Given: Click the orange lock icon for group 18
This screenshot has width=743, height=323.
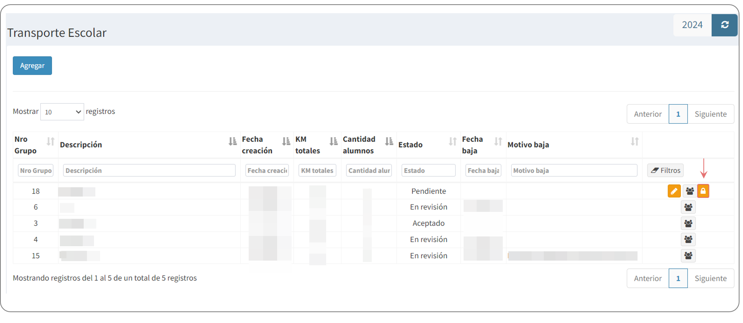Looking at the screenshot, I should (x=703, y=191).
